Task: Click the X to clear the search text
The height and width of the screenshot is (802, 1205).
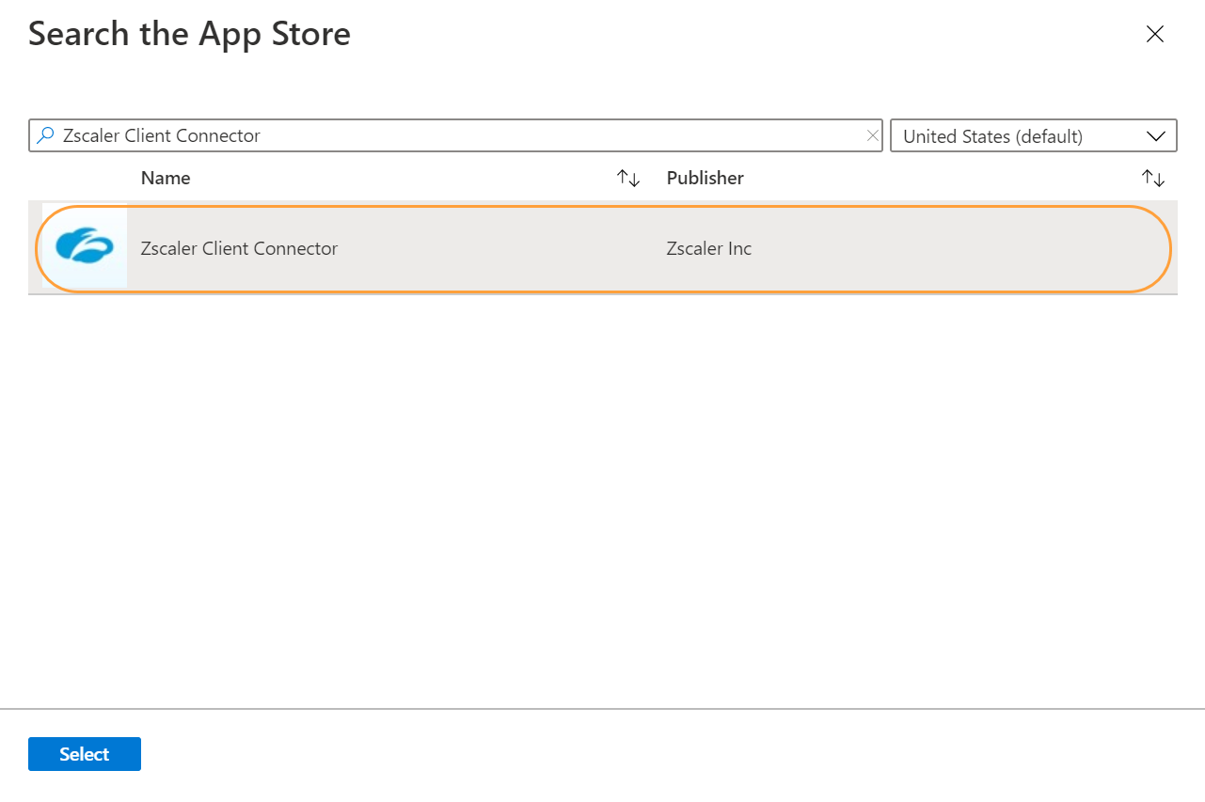Action: [873, 135]
